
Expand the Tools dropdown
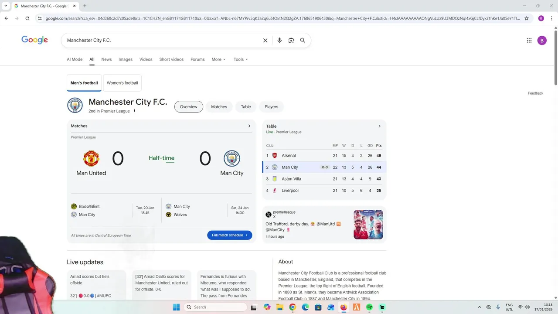(241, 59)
